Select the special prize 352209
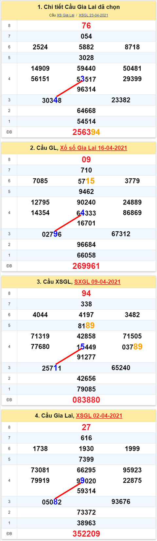The image size is (157, 541). click(86, 534)
